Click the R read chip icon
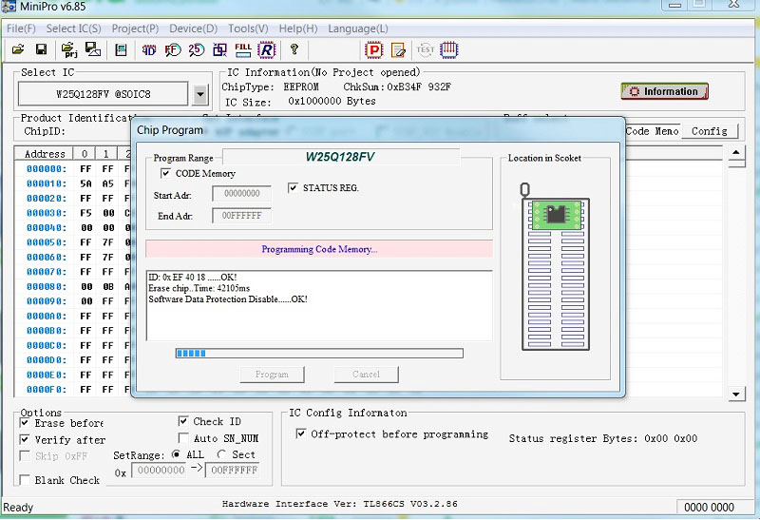The width and height of the screenshot is (760, 520). tap(267, 50)
